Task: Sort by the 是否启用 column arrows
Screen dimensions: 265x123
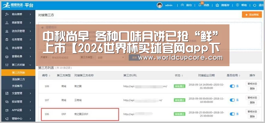Action: tap(239, 75)
